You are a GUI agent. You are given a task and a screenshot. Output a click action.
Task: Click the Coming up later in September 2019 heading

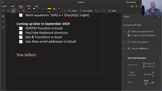pyautogui.click(x=43, y=24)
